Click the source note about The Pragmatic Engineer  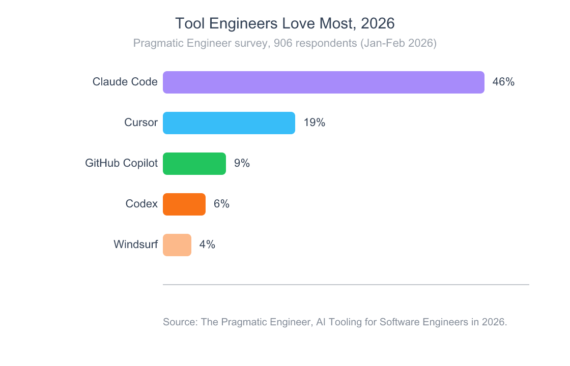point(335,322)
